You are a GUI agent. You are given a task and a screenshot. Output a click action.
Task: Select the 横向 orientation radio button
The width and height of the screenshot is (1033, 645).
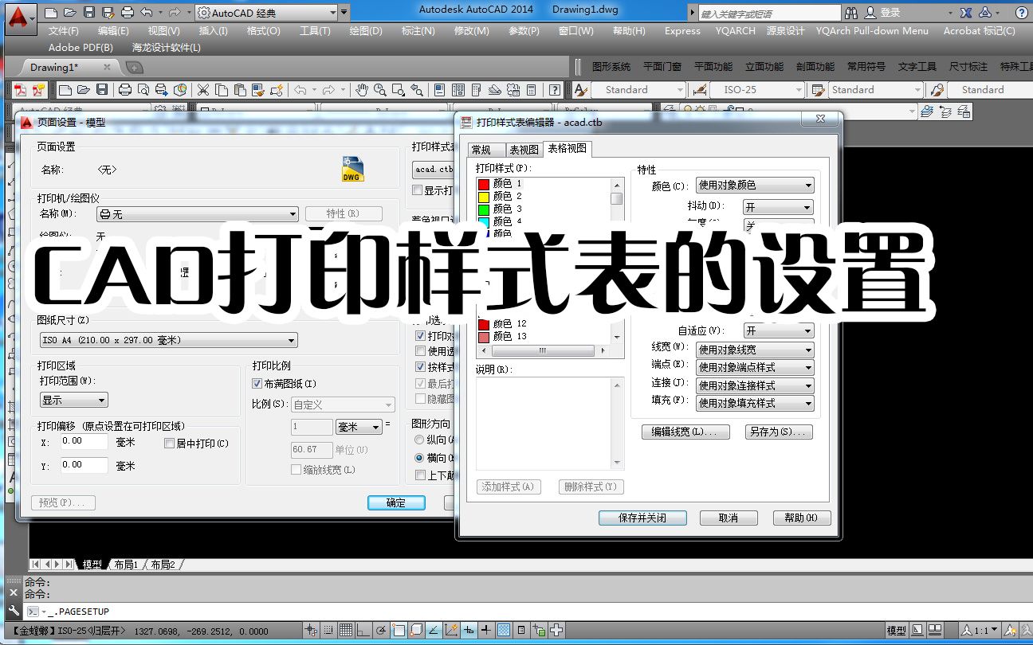click(419, 458)
